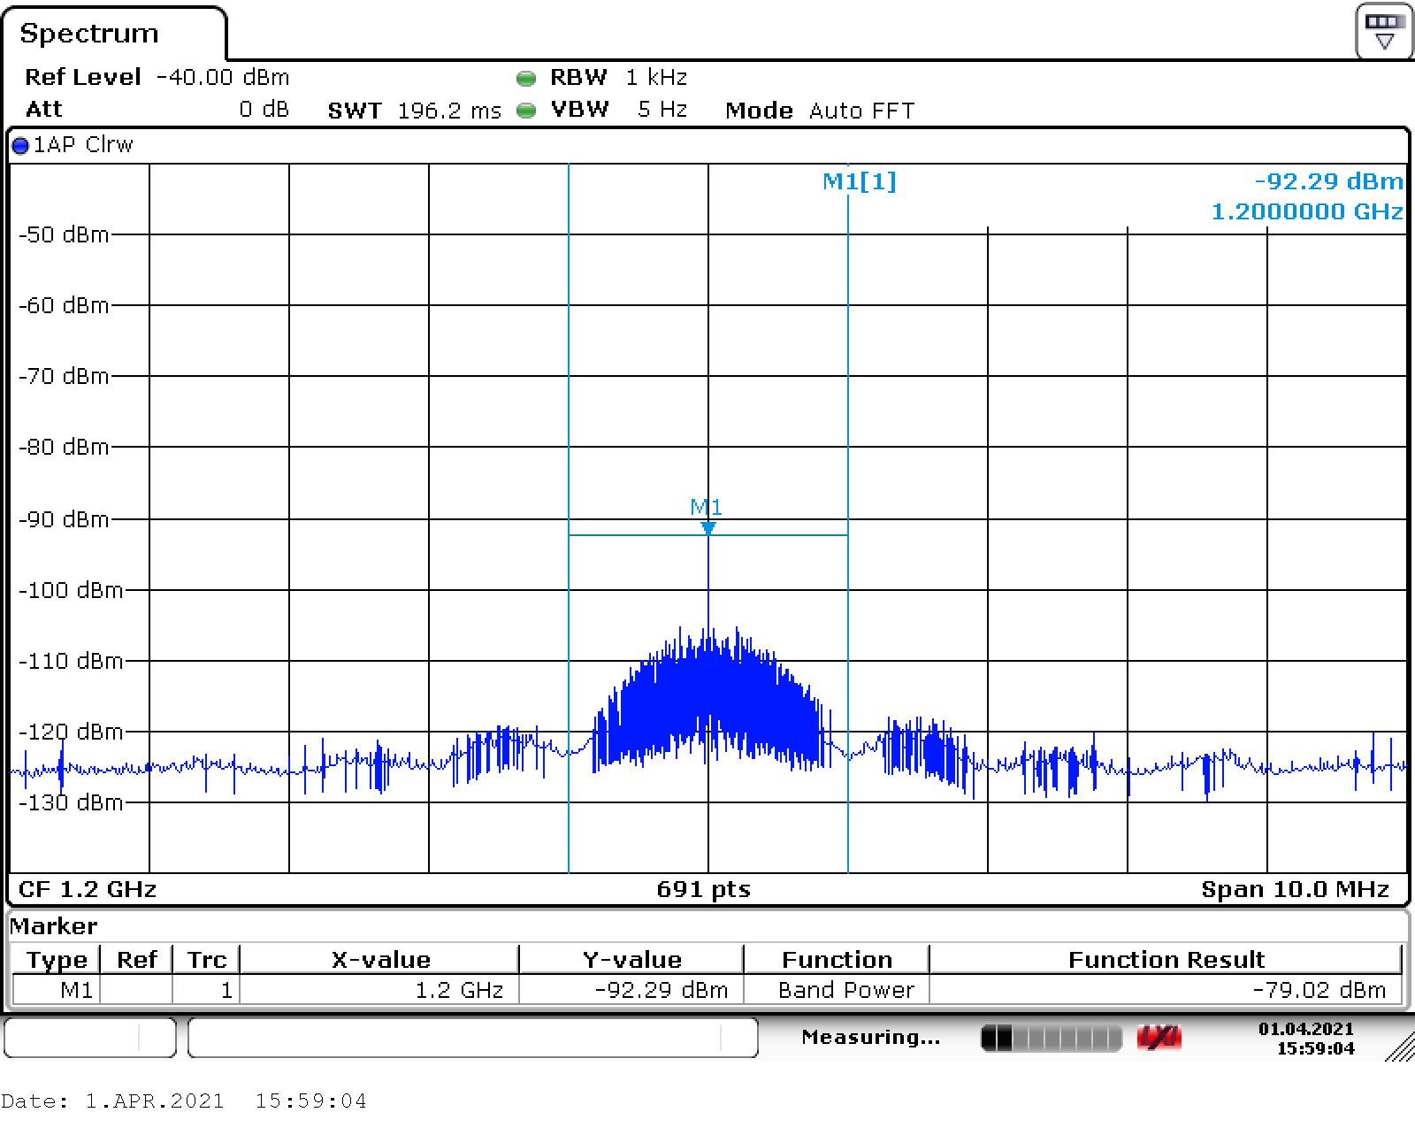
Task: Click the resize grip in bottom-right corner
Action: (1399, 1049)
